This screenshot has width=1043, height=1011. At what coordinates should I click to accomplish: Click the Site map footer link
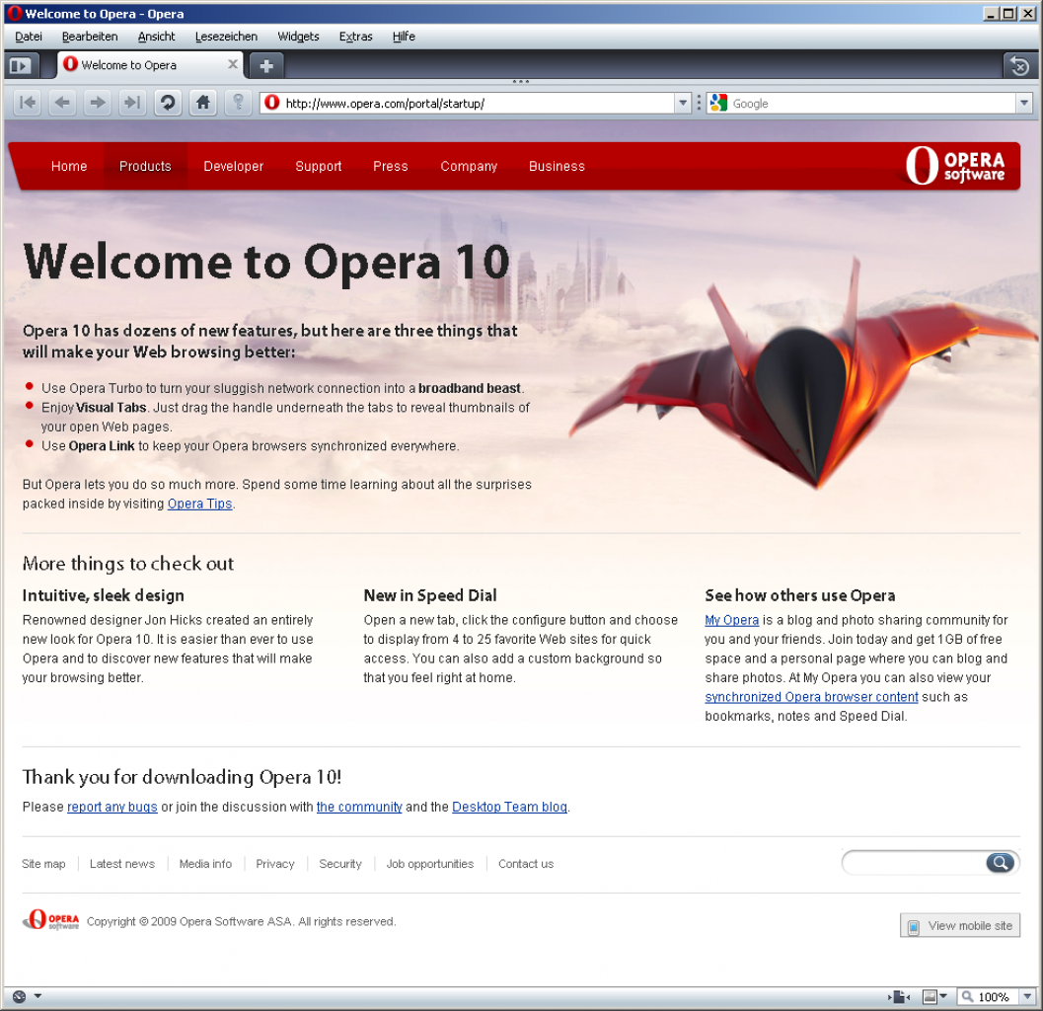43,864
